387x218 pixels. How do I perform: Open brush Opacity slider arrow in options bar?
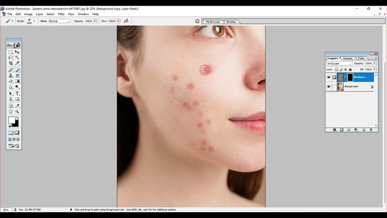click(95, 21)
